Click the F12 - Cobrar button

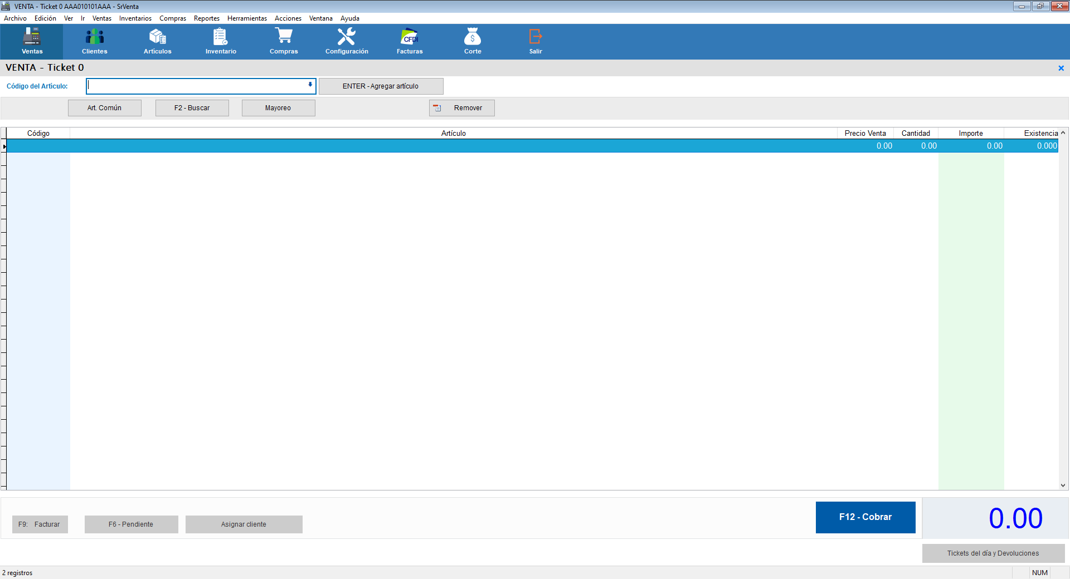pyautogui.click(x=865, y=517)
